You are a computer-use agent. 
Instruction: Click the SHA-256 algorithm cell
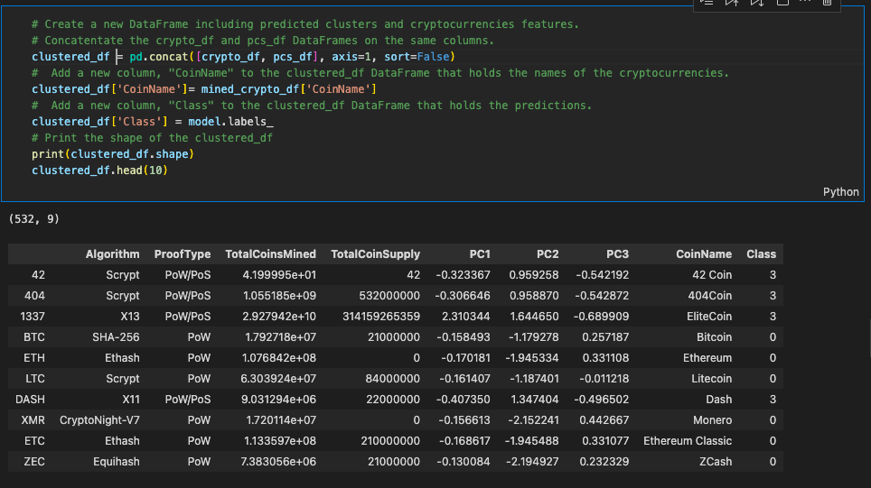pos(116,337)
